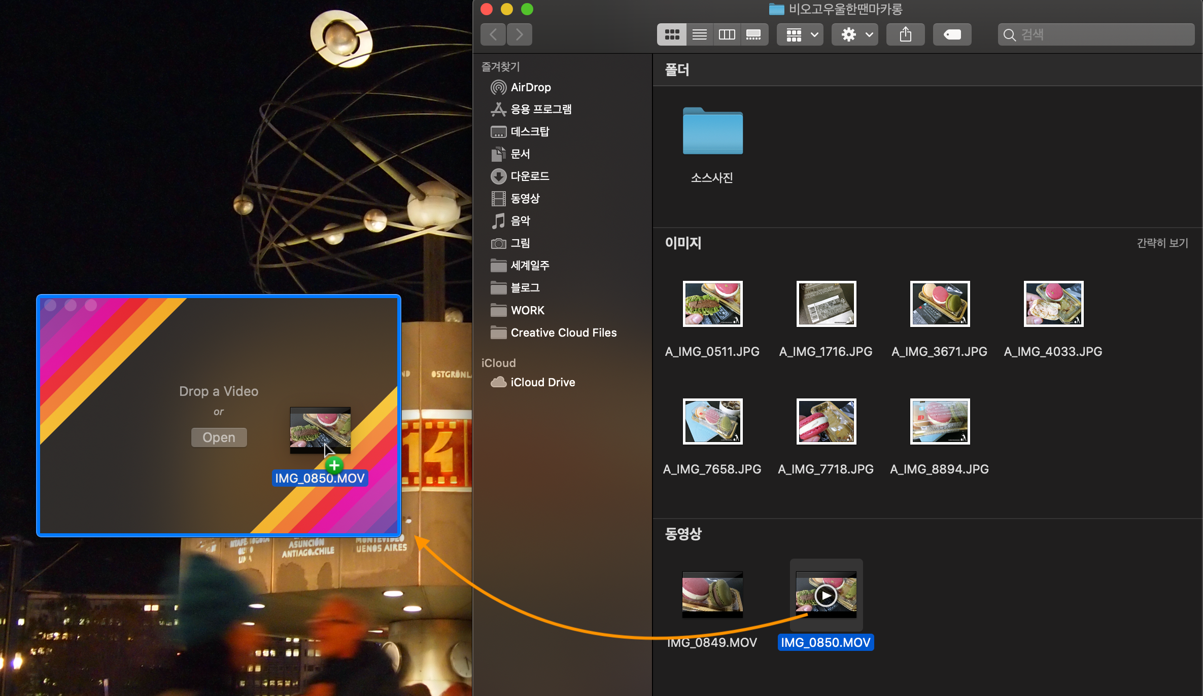Image resolution: width=1203 pixels, height=696 pixels.
Task: Click the Share toolbar icon
Action: (x=905, y=34)
